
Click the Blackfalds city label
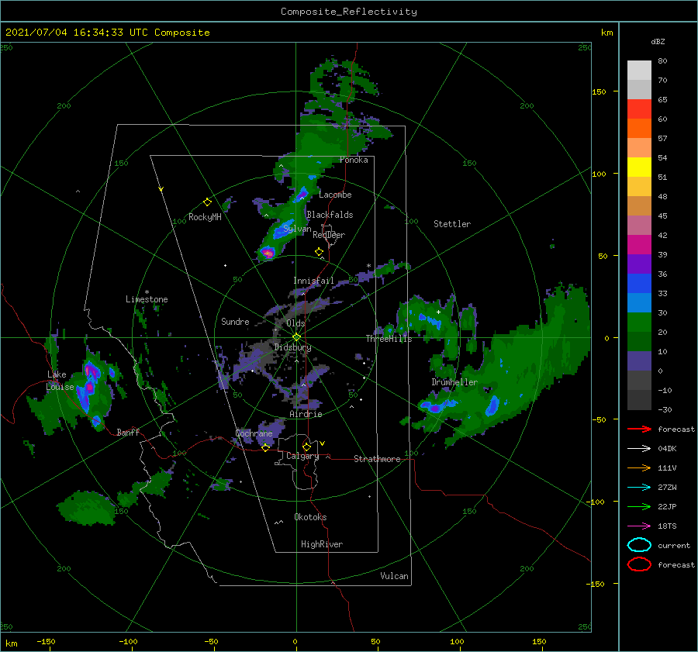330,215
